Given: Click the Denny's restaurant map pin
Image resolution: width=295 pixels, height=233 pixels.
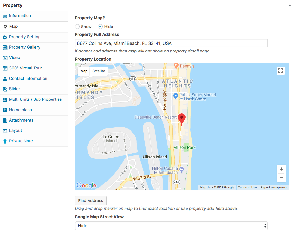Looking at the screenshot, I should pos(176,65).
